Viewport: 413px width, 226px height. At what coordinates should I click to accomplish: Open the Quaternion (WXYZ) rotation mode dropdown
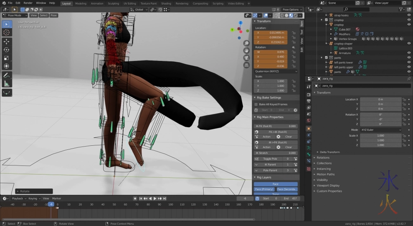pyautogui.click(x=275, y=71)
